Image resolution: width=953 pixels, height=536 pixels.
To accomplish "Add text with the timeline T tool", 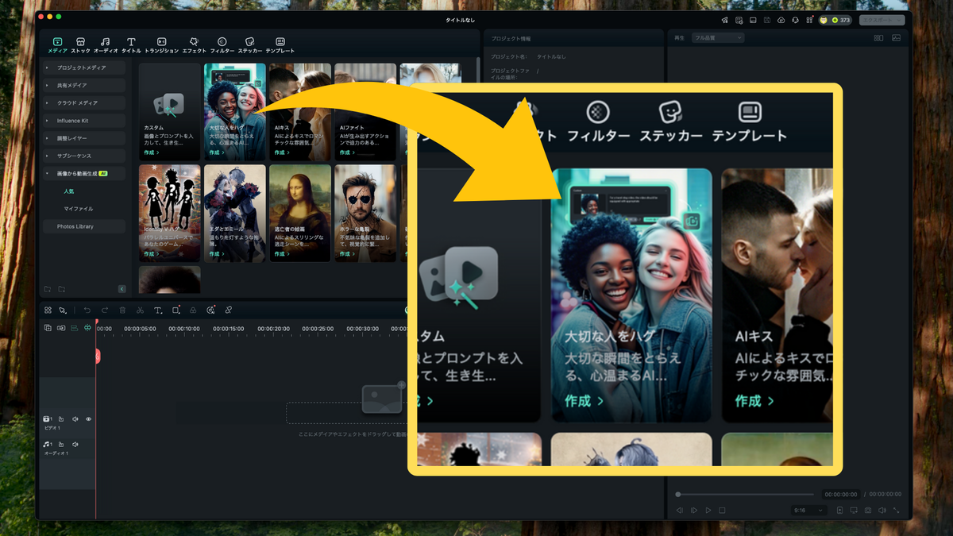I will (158, 310).
